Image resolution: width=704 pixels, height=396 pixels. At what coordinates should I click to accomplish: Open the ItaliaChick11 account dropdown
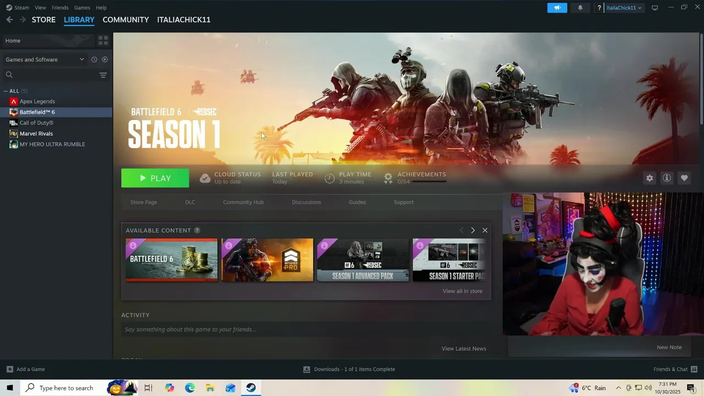pos(624,8)
